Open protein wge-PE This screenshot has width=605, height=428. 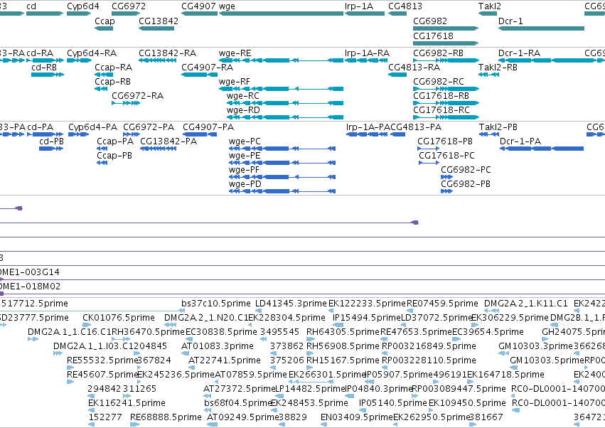(x=245, y=156)
